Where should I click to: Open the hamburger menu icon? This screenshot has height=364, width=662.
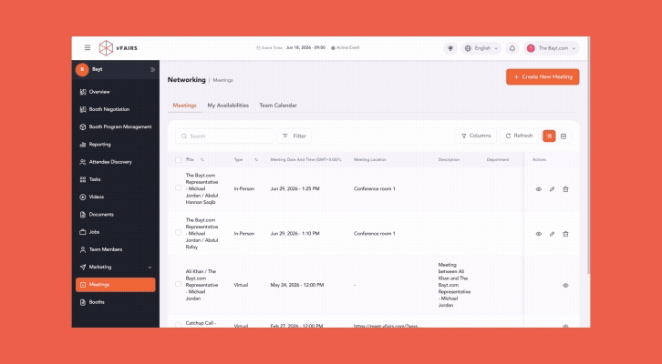pyautogui.click(x=88, y=47)
